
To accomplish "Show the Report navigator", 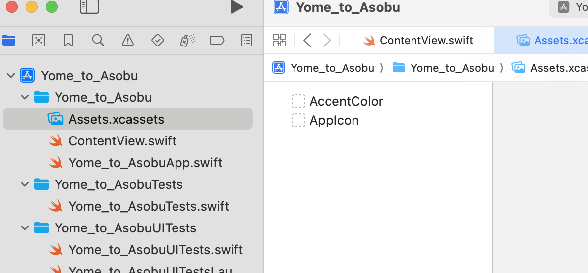I will tap(247, 40).
